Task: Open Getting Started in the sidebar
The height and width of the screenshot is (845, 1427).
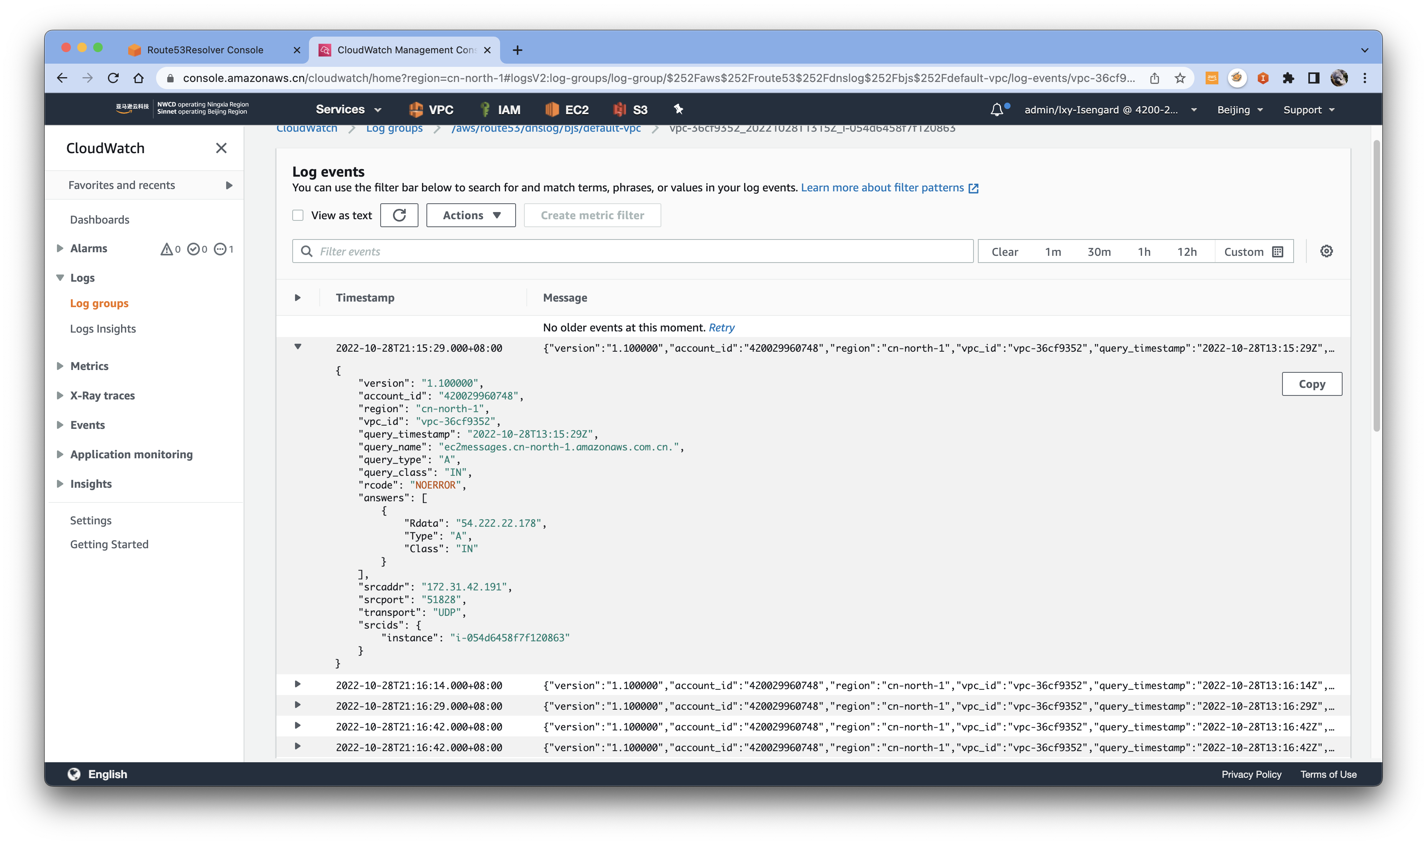Action: click(109, 544)
